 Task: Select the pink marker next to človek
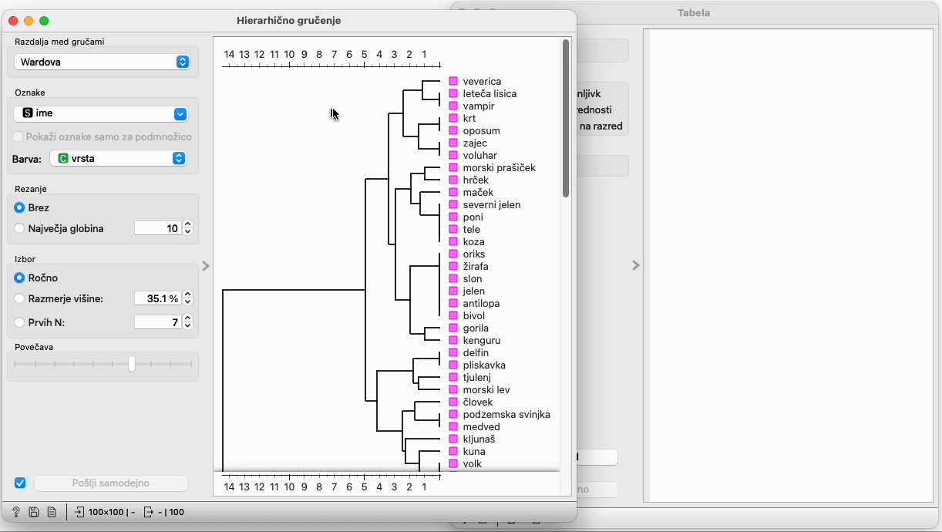[453, 402]
